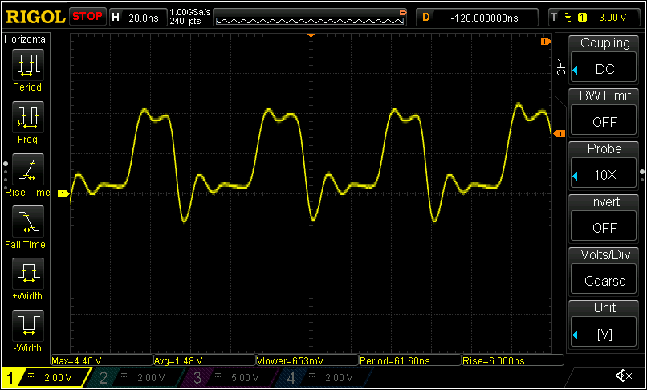Choose the Rise Time measurement icon
This screenshot has height=390, width=647.
[29, 169]
